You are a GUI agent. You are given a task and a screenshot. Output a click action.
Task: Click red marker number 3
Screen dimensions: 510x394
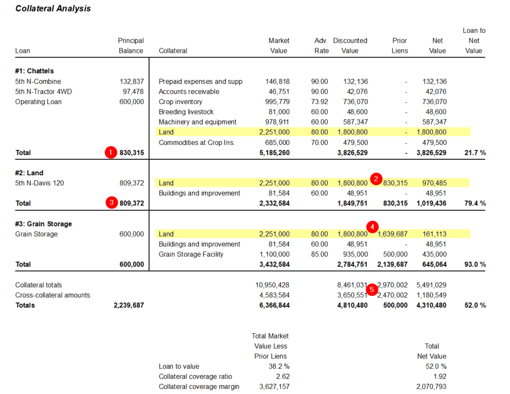(x=110, y=203)
